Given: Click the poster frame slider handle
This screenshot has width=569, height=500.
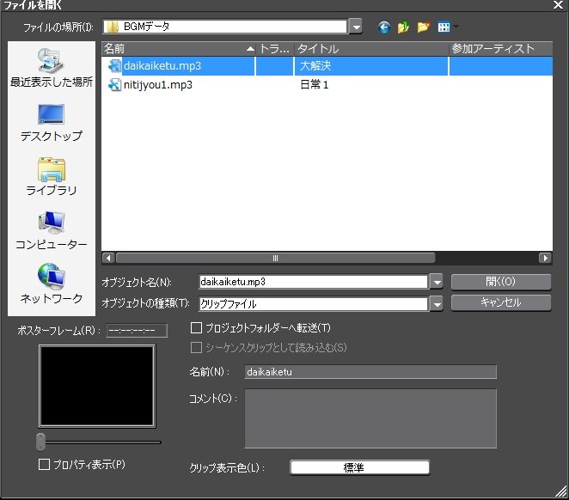Looking at the screenshot, I should tap(40, 442).
